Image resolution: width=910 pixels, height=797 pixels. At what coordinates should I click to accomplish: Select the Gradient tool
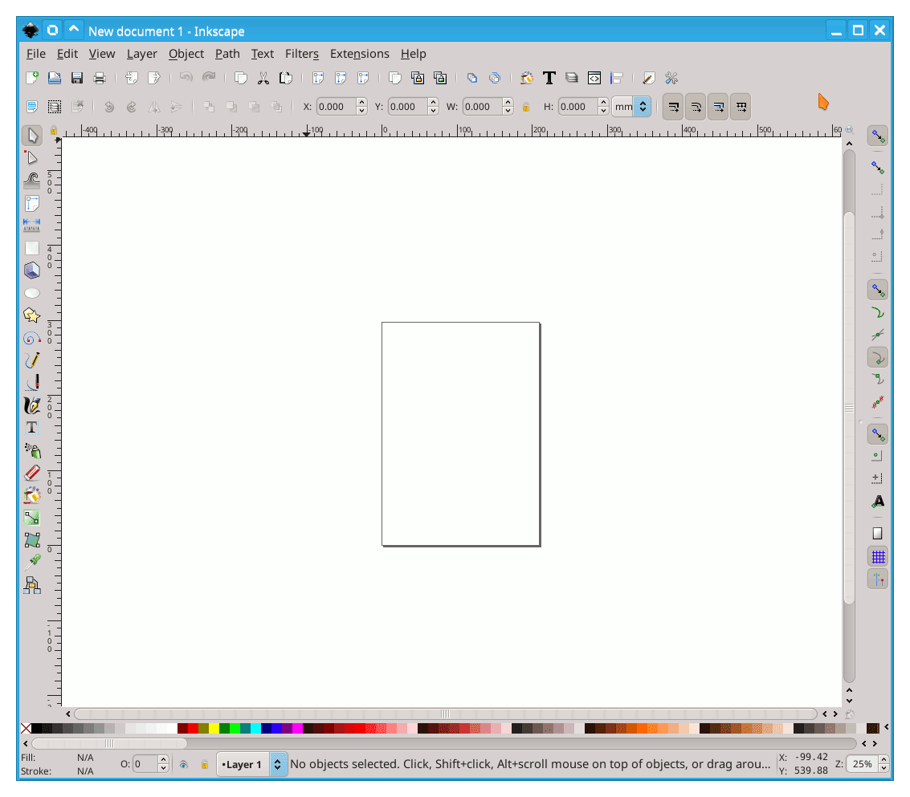[x=32, y=518]
